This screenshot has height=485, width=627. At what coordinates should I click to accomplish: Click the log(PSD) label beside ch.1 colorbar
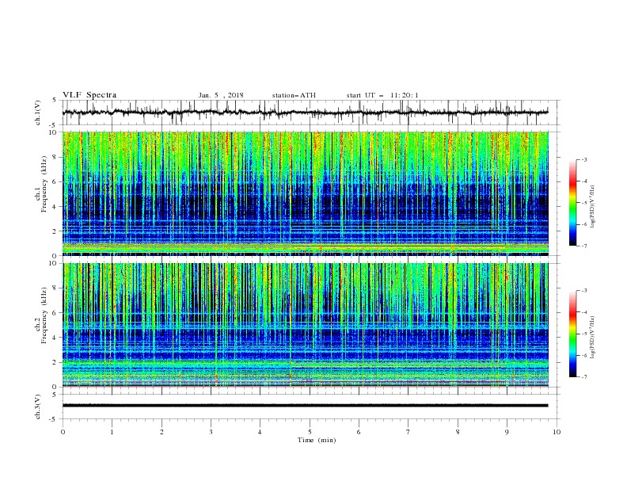(592, 206)
